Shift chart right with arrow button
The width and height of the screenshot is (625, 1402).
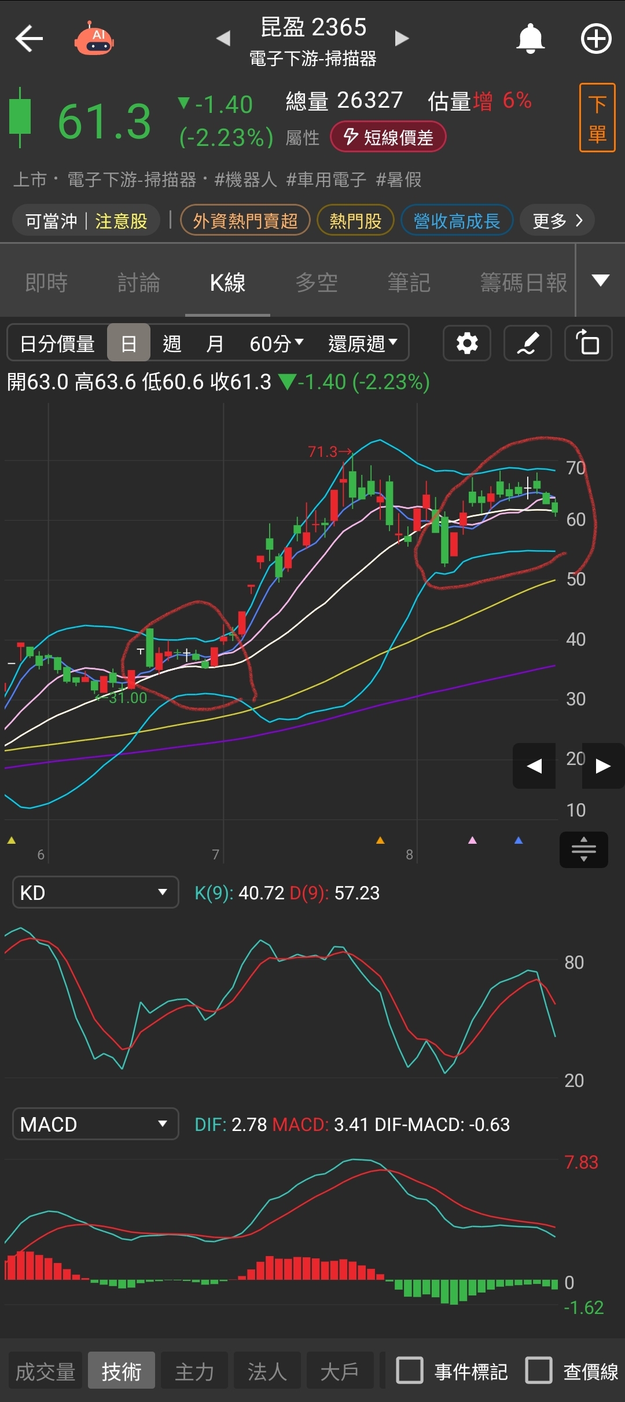(x=603, y=766)
